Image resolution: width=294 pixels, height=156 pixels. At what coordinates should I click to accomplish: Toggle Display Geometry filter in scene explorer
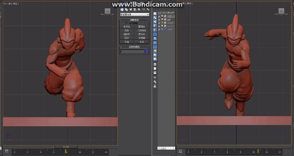point(155,14)
